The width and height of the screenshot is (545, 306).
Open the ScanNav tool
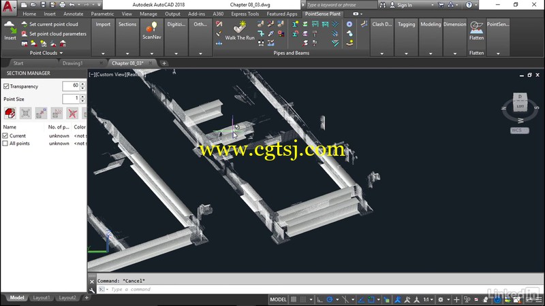[x=151, y=29]
